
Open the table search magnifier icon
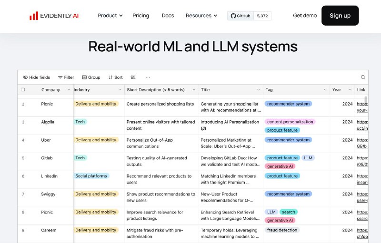363,77
